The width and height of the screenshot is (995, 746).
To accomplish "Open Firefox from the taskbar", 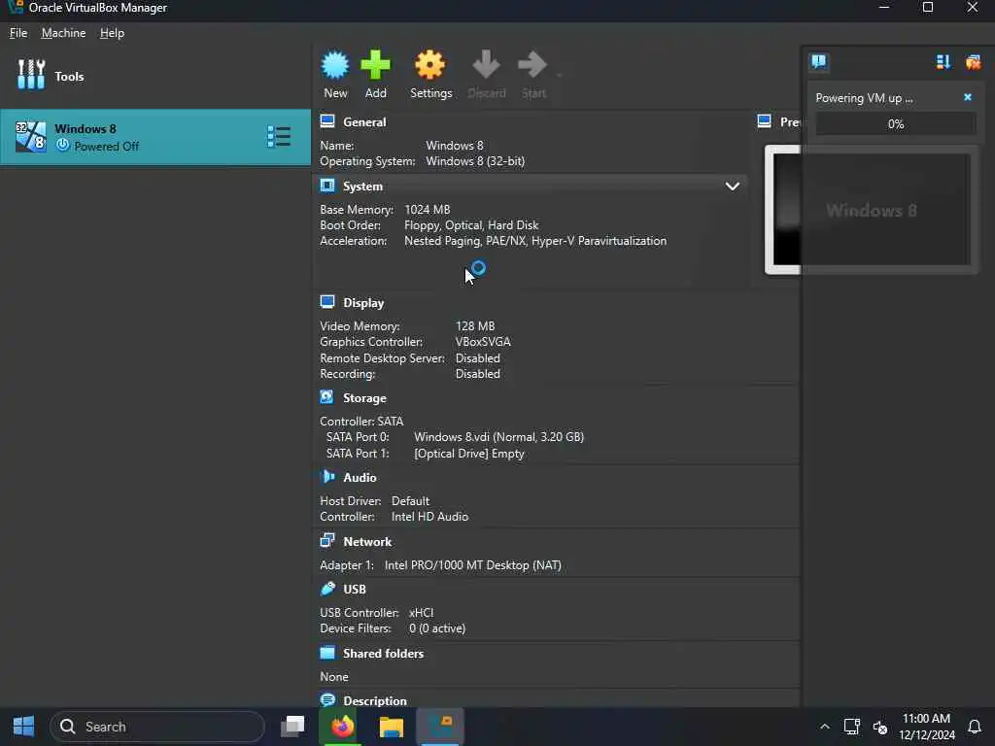I will pyautogui.click(x=342, y=727).
